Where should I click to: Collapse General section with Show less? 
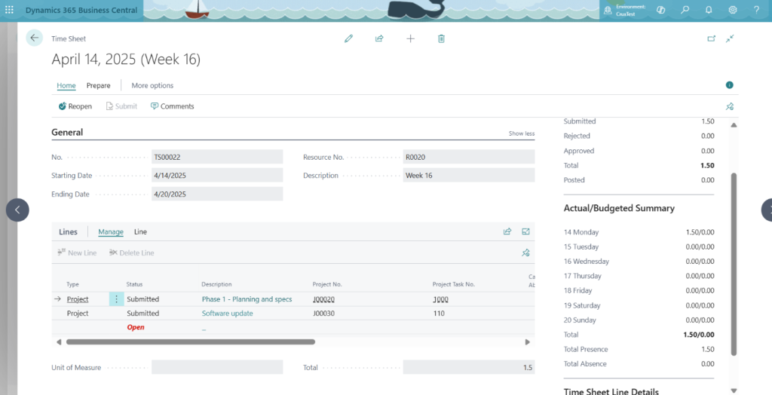(521, 133)
